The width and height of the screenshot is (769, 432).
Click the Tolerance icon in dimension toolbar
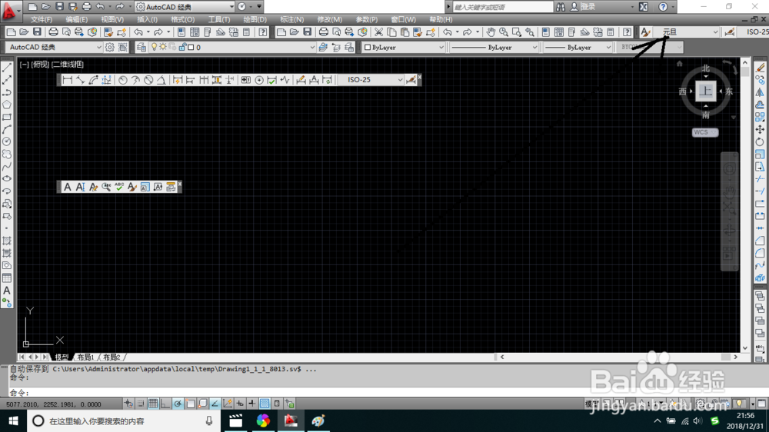(x=246, y=80)
